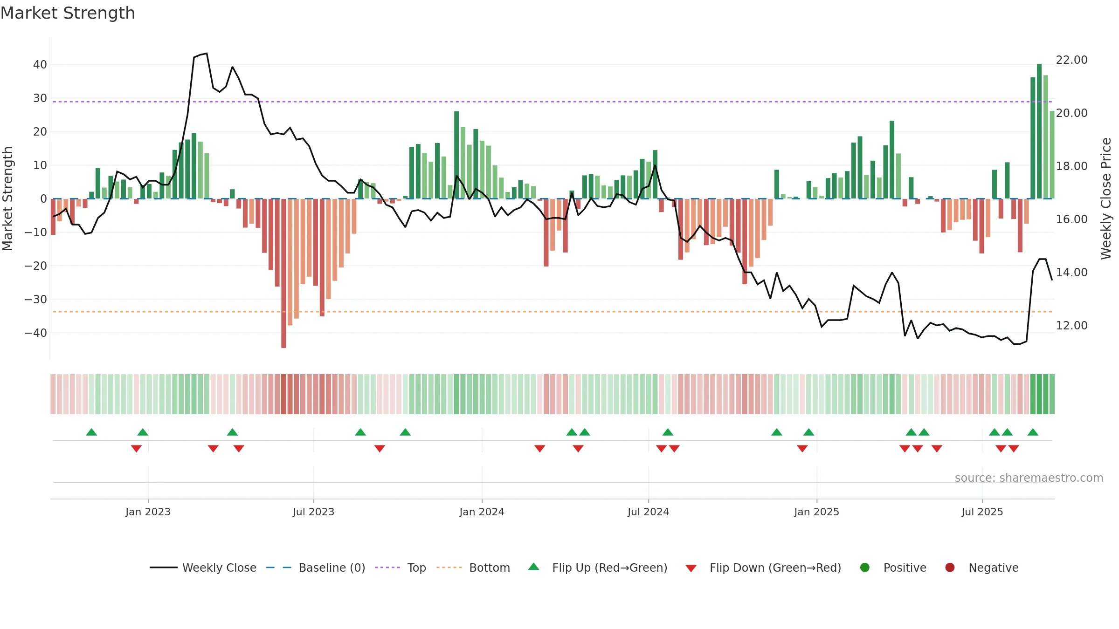Click the green Flip Up triangle in legend
This screenshot has width=1119, height=629.
coord(534,567)
